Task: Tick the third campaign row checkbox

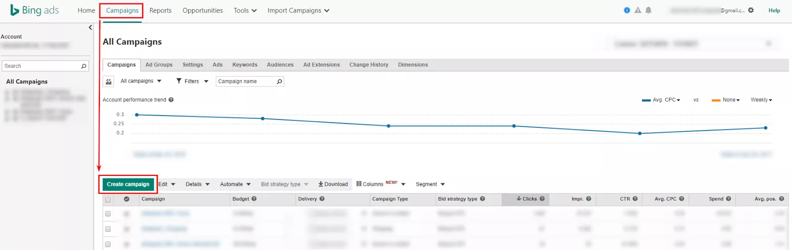Action: point(108,245)
